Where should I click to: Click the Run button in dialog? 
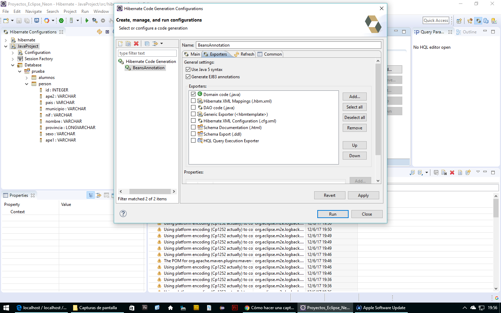point(333,214)
